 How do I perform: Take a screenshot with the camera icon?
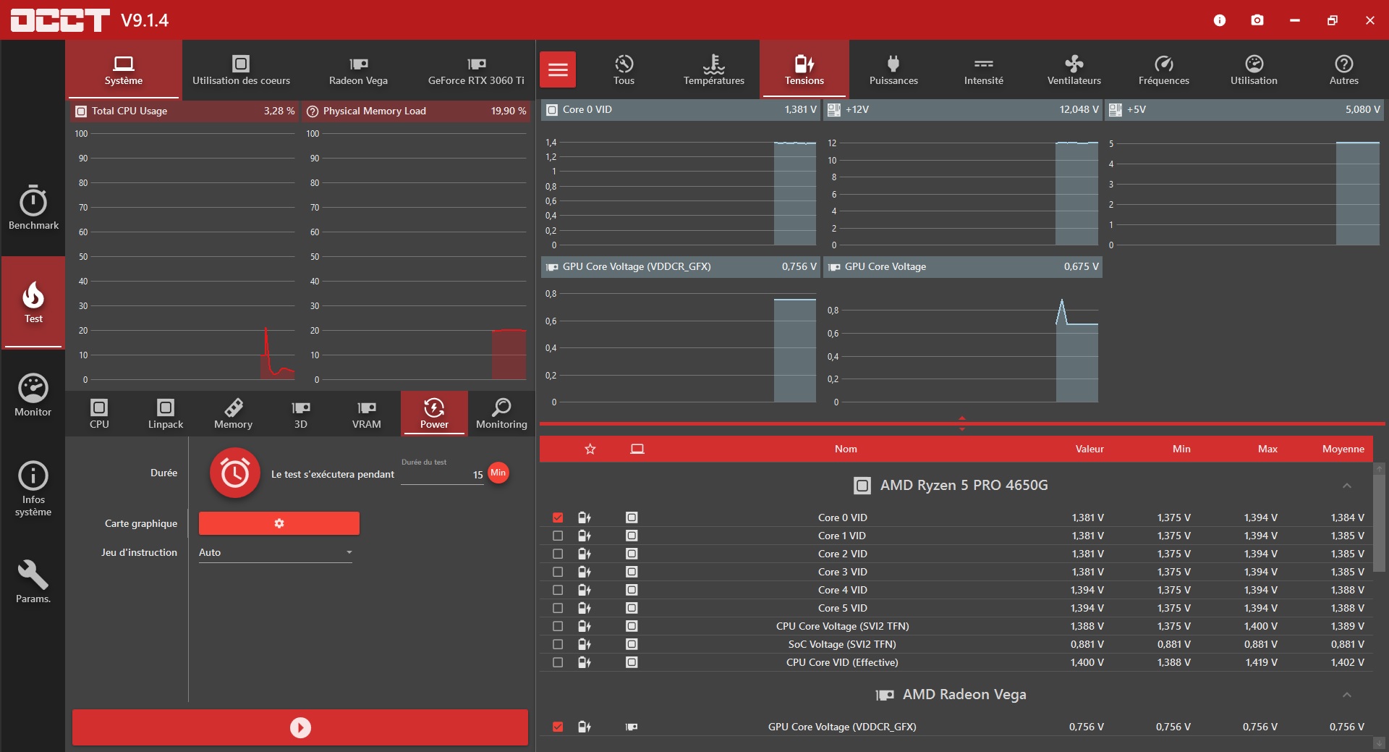[1257, 20]
